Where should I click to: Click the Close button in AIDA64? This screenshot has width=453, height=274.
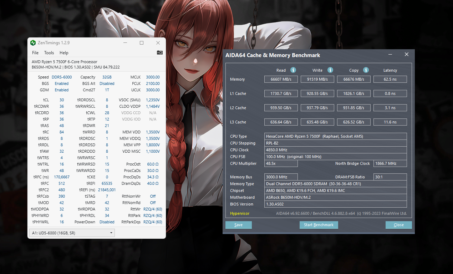tap(399, 225)
